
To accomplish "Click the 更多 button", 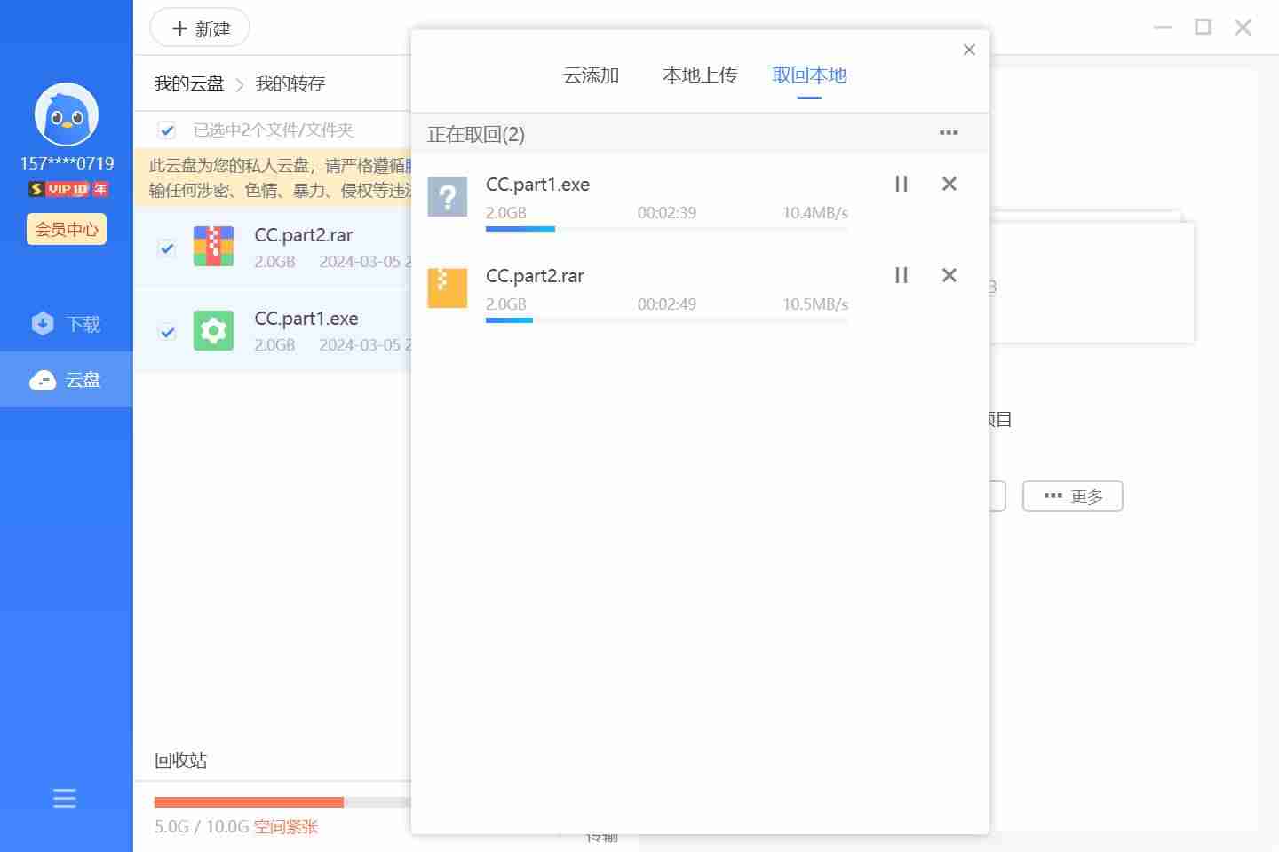I will tap(1073, 496).
